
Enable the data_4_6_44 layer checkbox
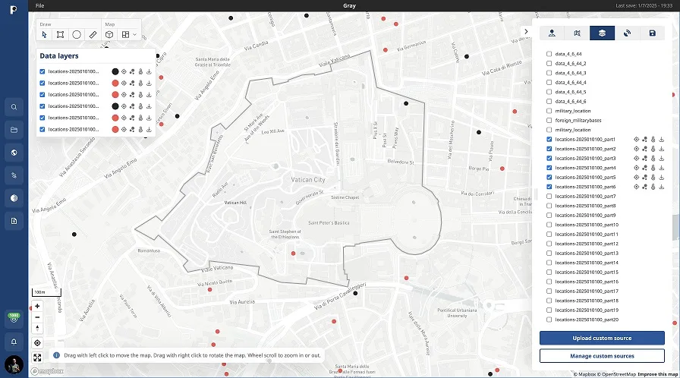[x=549, y=55]
